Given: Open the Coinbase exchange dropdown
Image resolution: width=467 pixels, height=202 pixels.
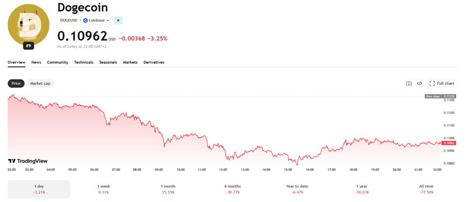Looking at the screenshot, I should (97, 21).
